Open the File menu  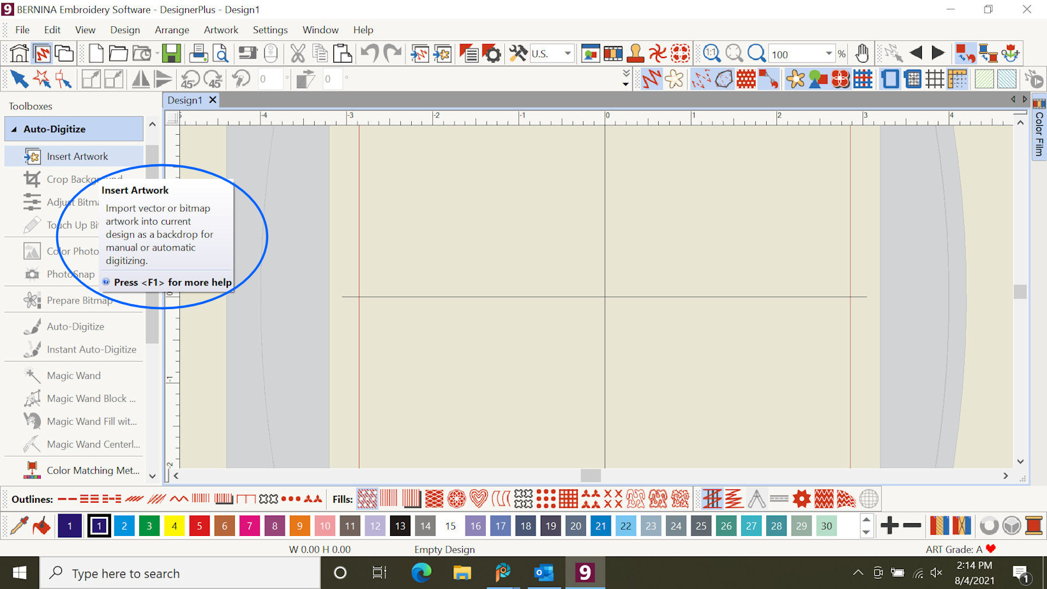pos(22,30)
